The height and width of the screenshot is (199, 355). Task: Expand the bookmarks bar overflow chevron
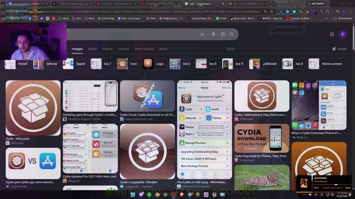coord(326,19)
